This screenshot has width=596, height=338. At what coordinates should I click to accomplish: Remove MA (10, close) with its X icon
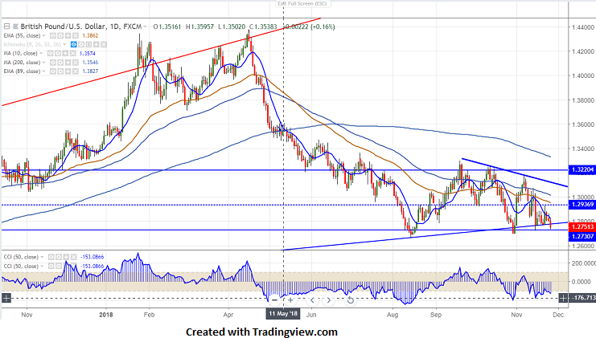(x=72, y=54)
